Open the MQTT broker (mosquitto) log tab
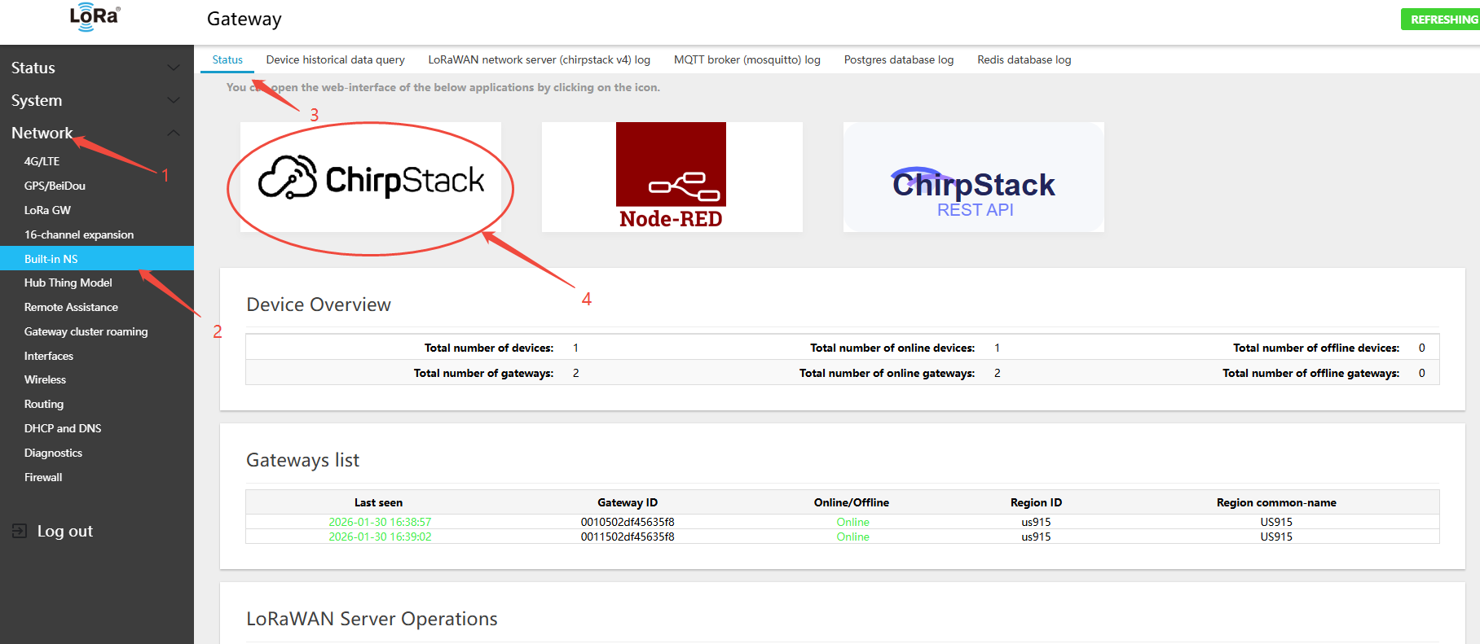The image size is (1480, 644). click(x=747, y=59)
